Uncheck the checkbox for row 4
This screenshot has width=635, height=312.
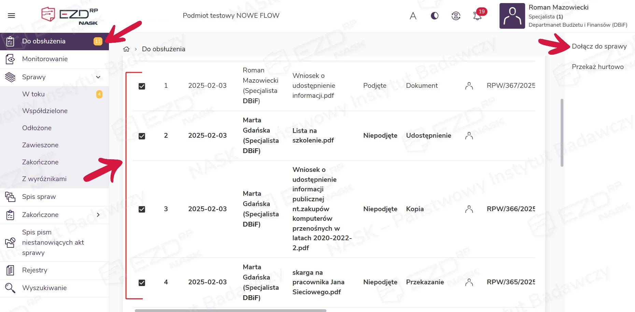tap(142, 283)
